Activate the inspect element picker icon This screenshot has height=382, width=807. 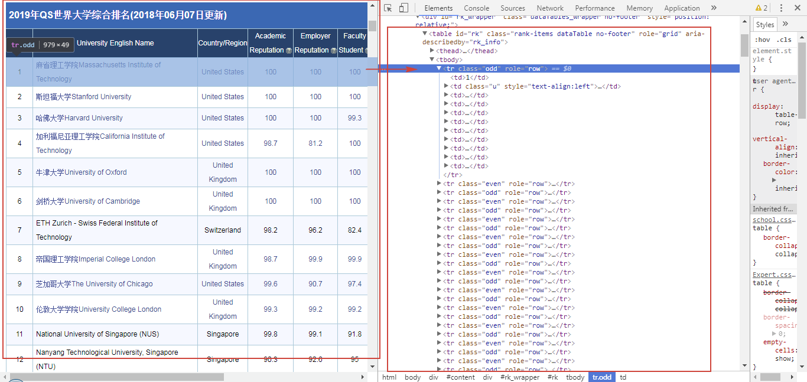click(x=388, y=8)
